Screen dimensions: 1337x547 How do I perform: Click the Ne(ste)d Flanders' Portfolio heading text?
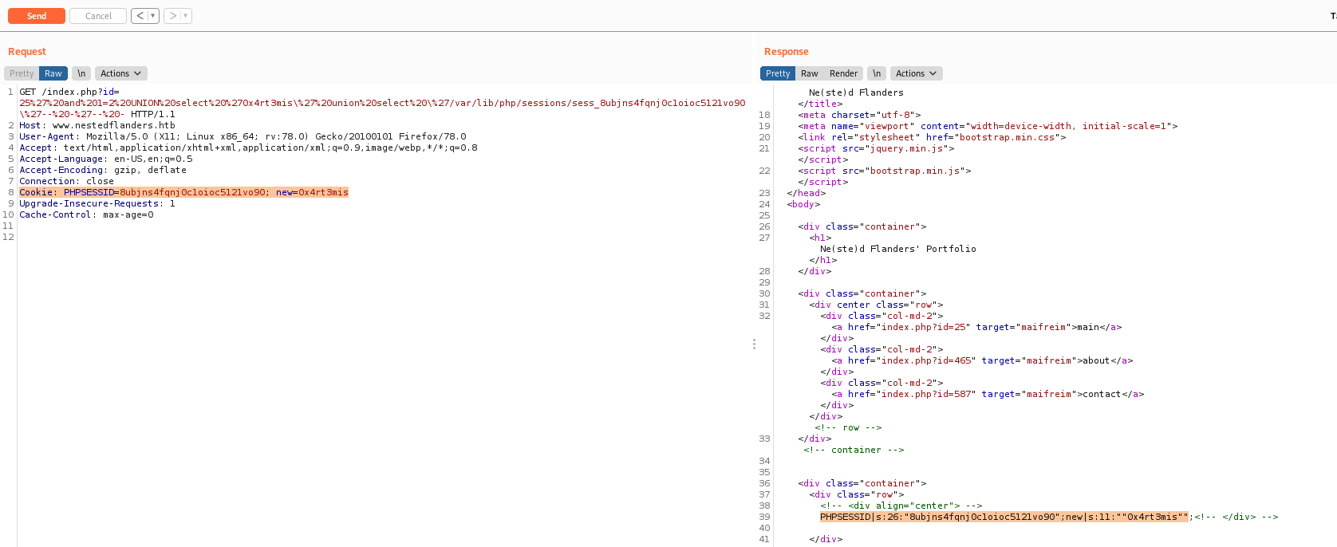(898, 249)
